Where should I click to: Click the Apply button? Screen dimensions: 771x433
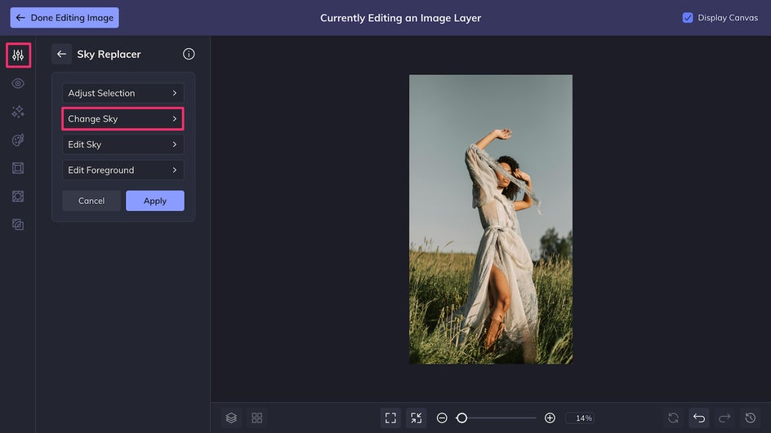pos(155,201)
